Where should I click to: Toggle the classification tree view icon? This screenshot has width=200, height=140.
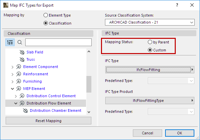tap(10, 42)
